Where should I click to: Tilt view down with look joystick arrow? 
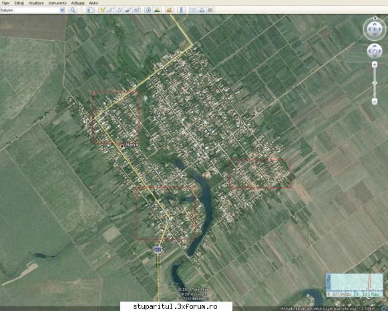pyautogui.click(x=375, y=34)
